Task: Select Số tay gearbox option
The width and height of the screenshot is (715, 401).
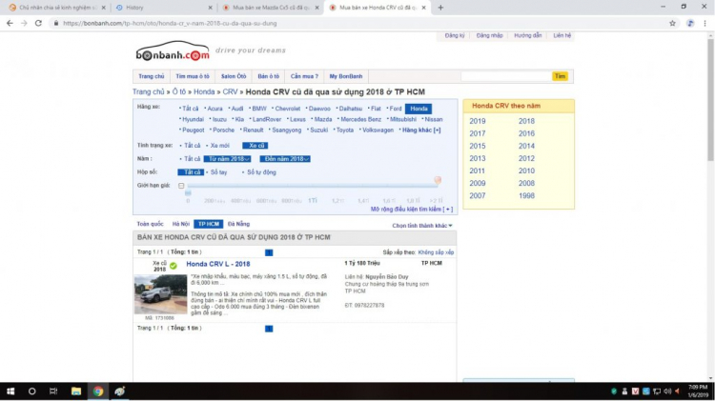Action: (x=218, y=172)
